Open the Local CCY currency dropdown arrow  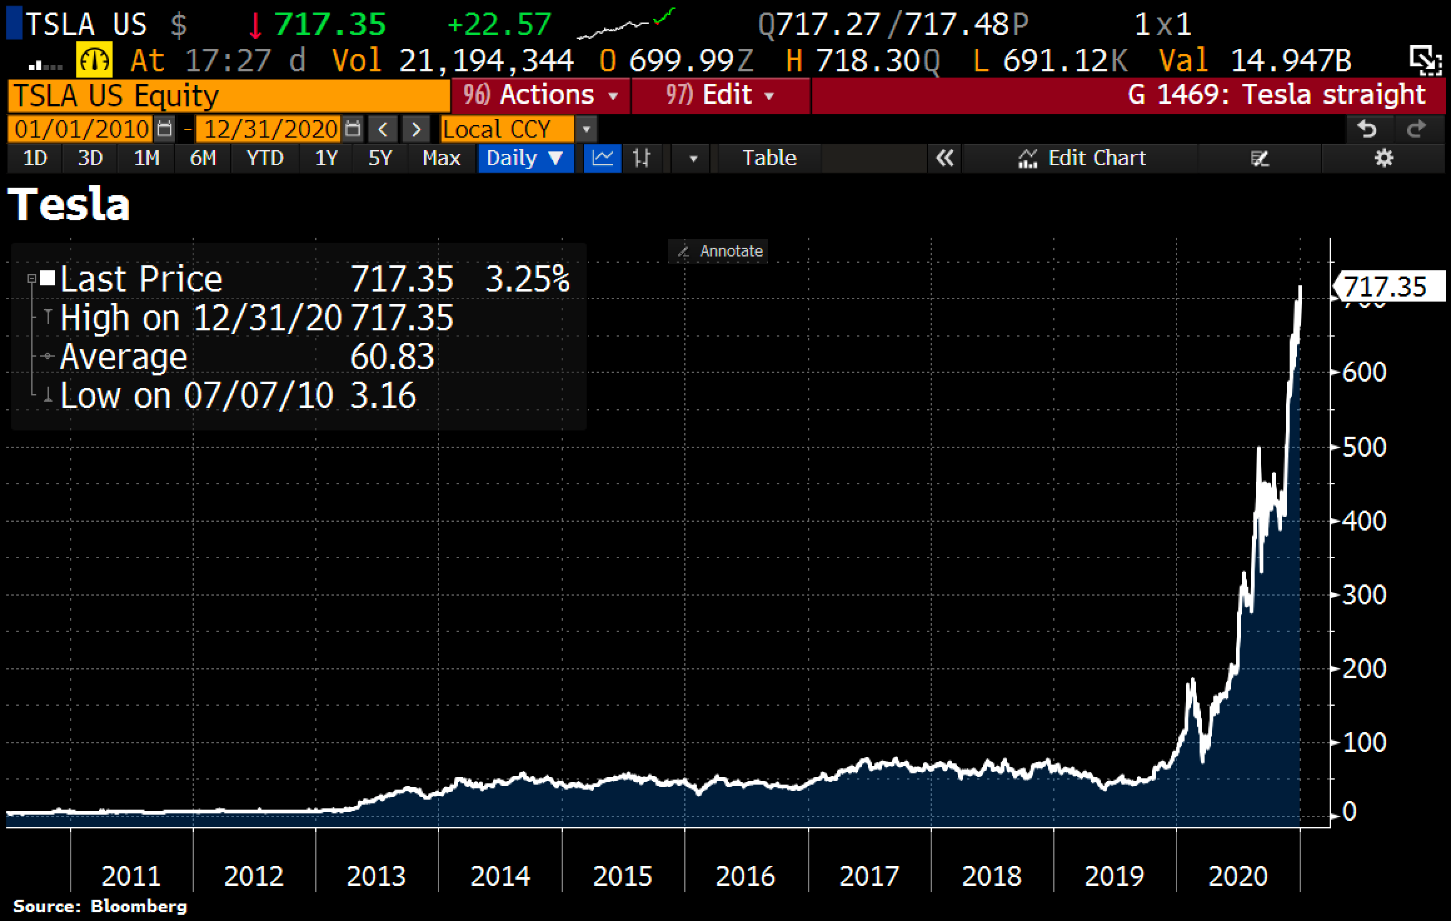click(x=586, y=130)
